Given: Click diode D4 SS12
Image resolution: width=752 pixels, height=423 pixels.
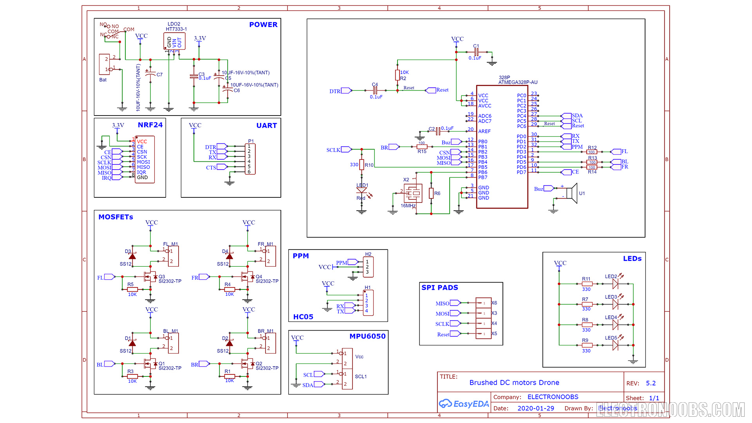Looking at the screenshot, I should (x=230, y=256).
